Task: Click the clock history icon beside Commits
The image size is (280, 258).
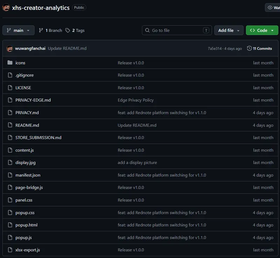Action: pyautogui.click(x=249, y=48)
